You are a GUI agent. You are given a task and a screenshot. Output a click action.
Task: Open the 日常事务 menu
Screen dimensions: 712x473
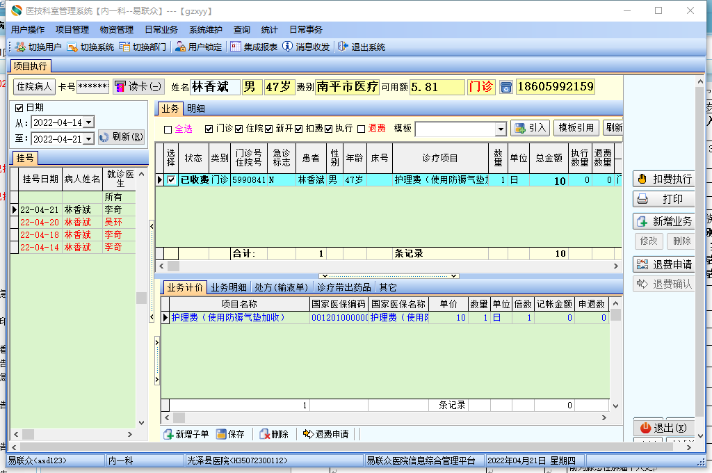pyautogui.click(x=306, y=29)
